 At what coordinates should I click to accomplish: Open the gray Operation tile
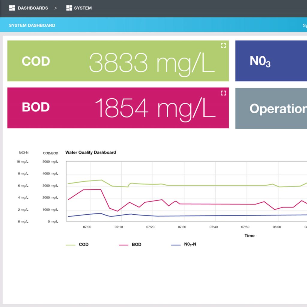[x=271, y=108]
